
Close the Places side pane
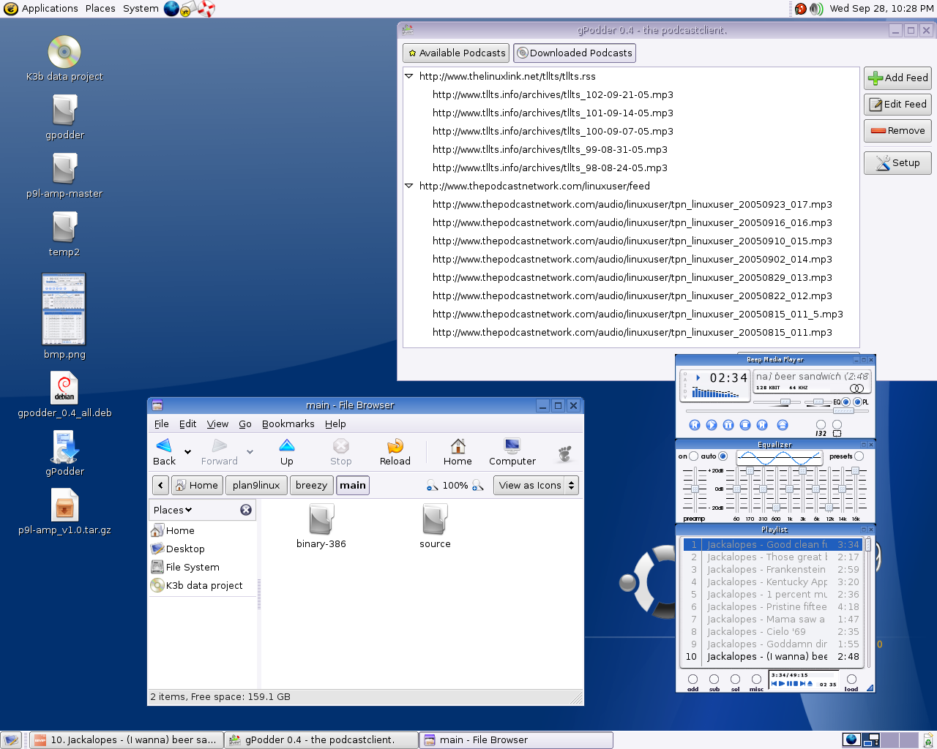tap(246, 510)
